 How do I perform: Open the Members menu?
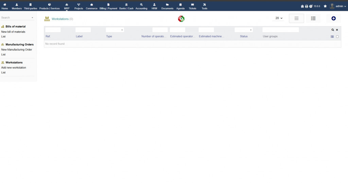[17, 6]
